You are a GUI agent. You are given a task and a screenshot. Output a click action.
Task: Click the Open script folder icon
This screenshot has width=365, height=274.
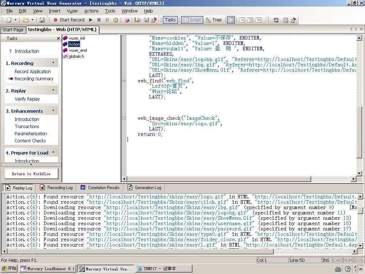point(26,20)
